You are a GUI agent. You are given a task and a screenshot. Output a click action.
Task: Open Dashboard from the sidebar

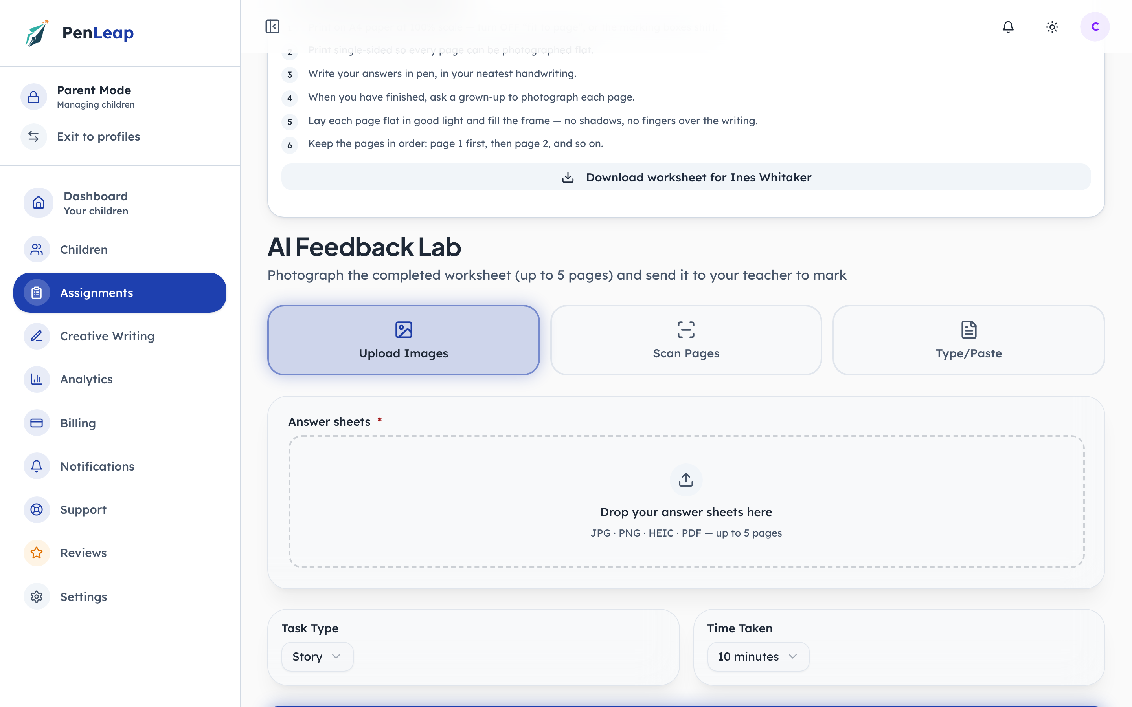120,203
